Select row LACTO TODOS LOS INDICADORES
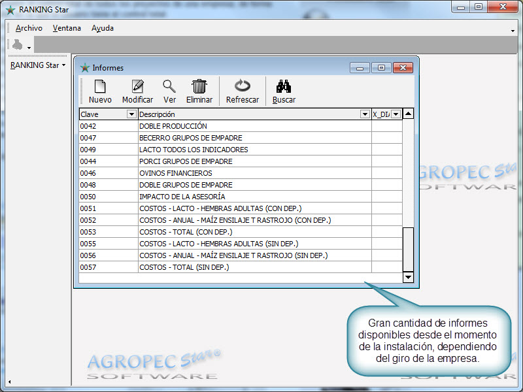Image resolution: width=523 pixels, height=392 pixels. tap(240, 150)
